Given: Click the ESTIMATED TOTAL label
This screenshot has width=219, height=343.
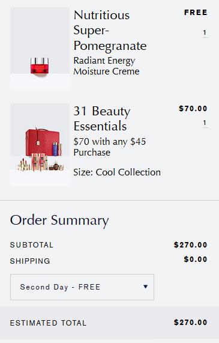Looking at the screenshot, I should tap(48, 323).
